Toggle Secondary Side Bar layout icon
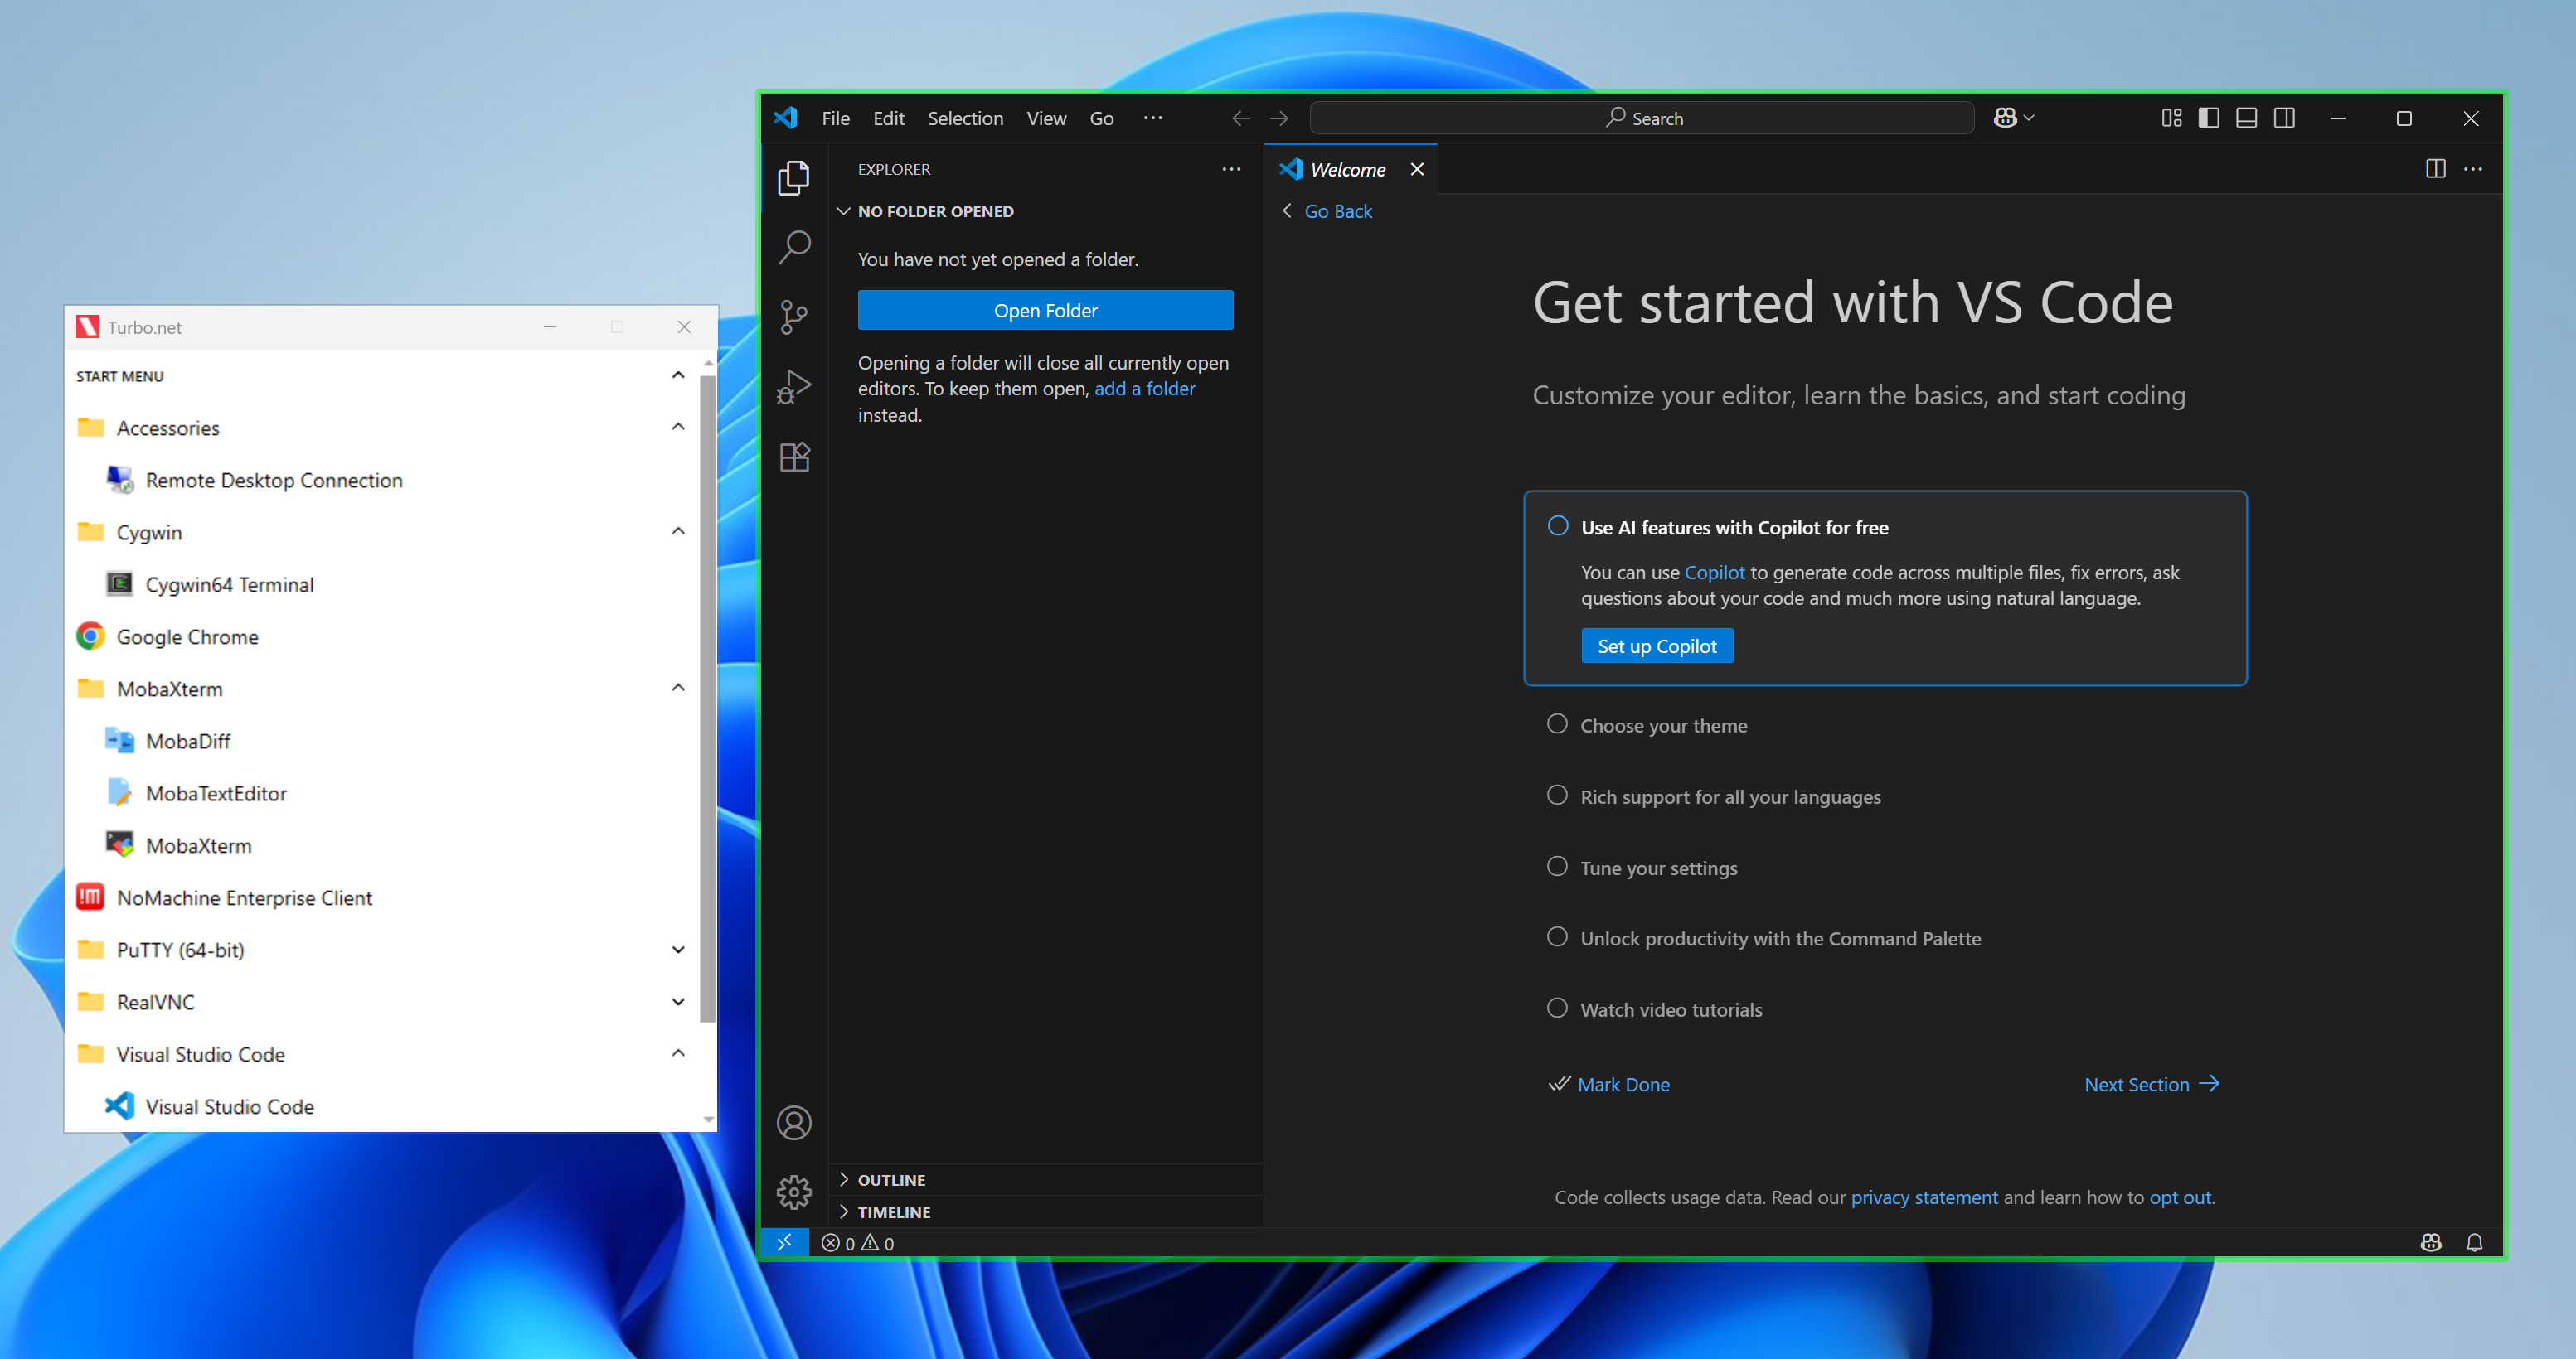The width and height of the screenshot is (2576, 1359). point(2284,118)
